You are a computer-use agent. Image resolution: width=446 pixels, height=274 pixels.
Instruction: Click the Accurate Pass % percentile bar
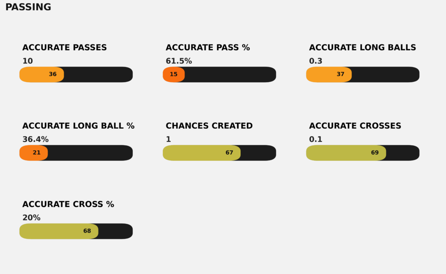[x=220, y=74]
